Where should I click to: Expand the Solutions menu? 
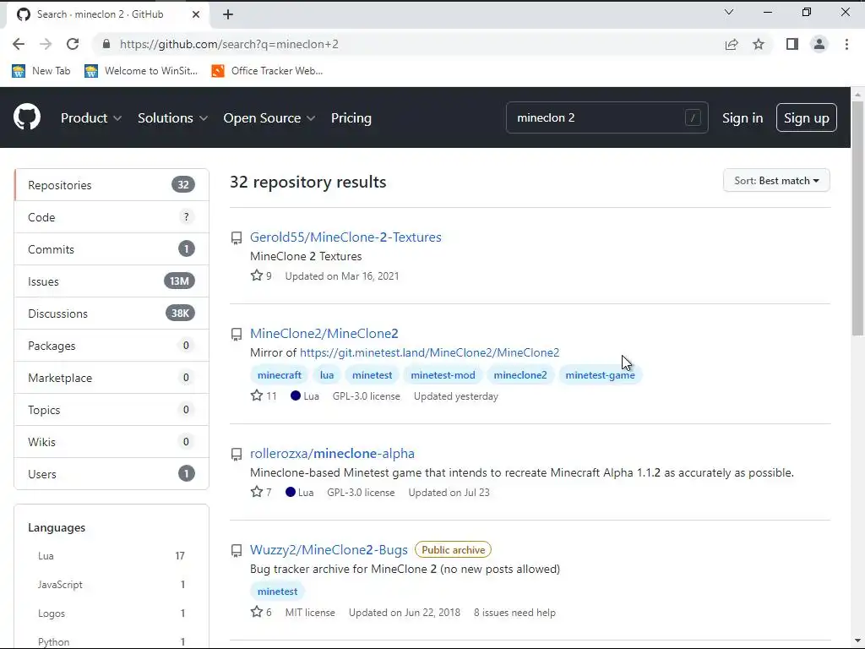click(172, 118)
